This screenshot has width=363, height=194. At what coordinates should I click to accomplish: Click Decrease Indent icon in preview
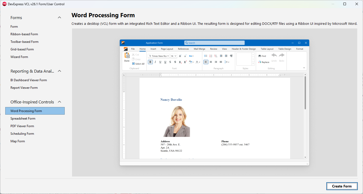pos(221,56)
